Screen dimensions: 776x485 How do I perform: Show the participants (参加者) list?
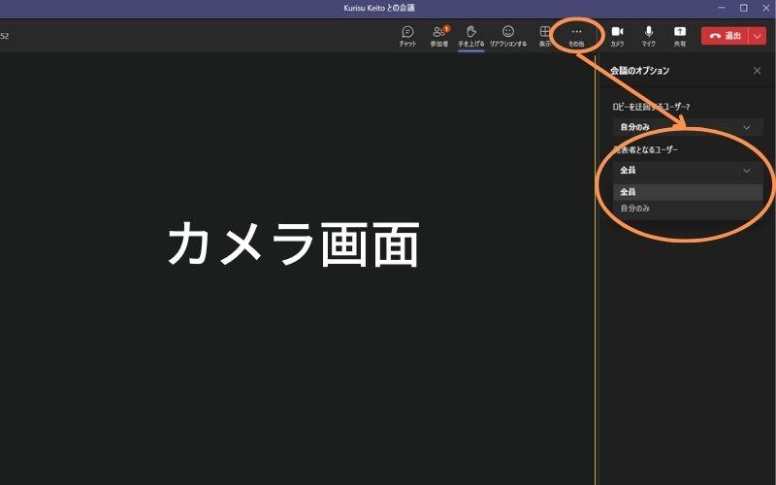[x=439, y=36]
